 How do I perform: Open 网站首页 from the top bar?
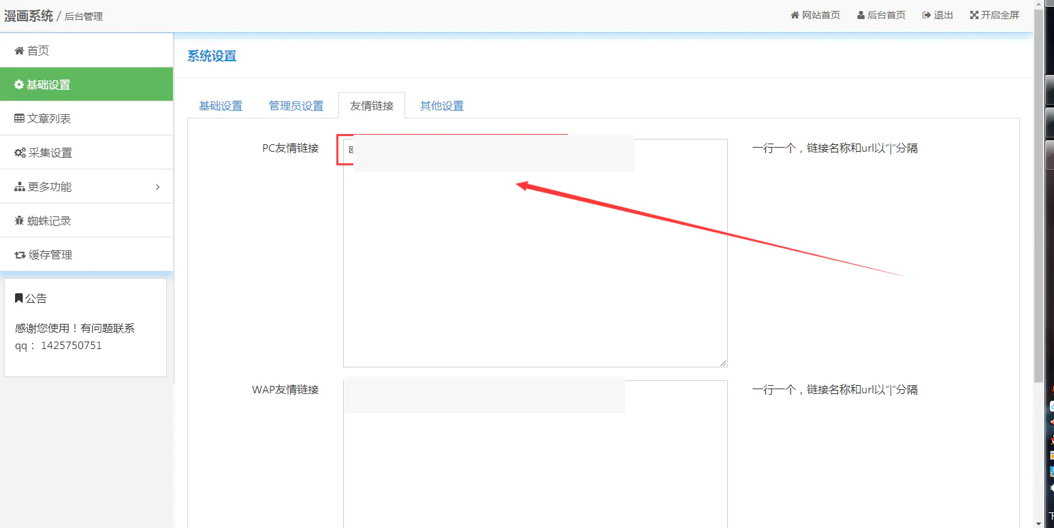click(x=815, y=14)
